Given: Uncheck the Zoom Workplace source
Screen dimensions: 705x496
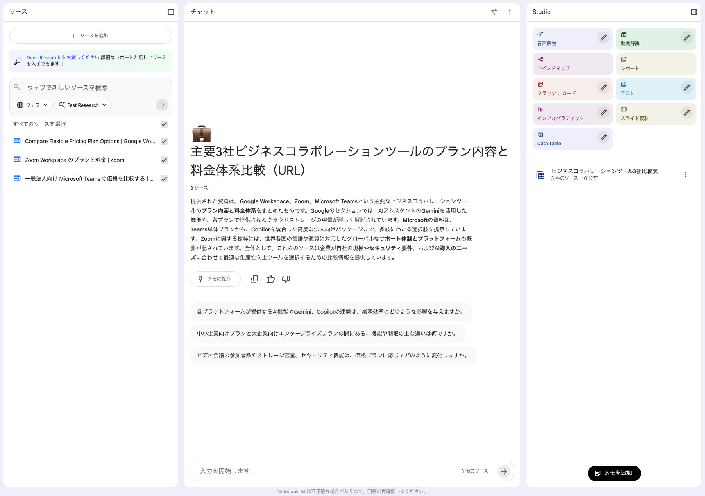Looking at the screenshot, I should (164, 160).
